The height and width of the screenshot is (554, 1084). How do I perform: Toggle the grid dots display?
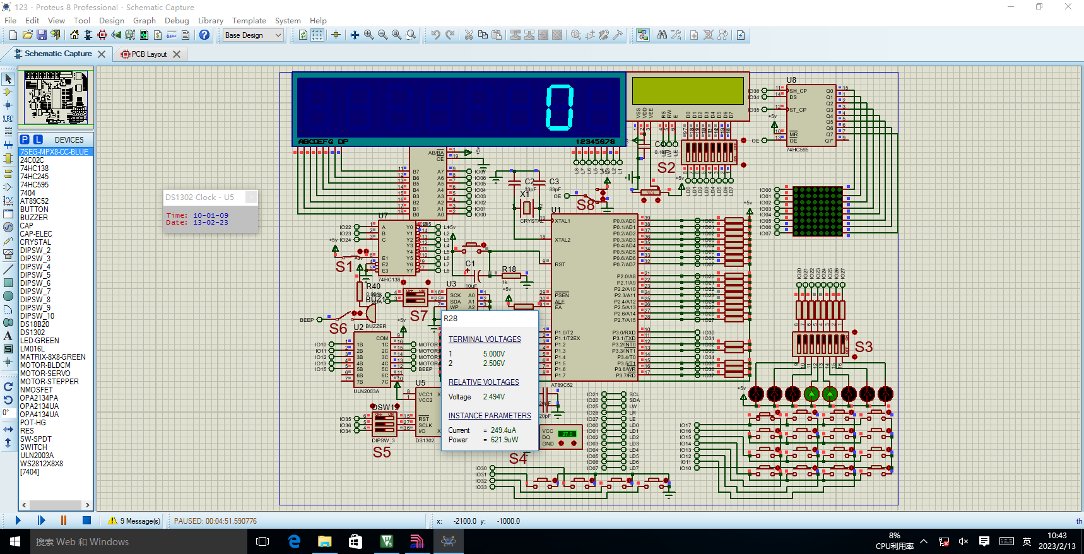(x=317, y=35)
